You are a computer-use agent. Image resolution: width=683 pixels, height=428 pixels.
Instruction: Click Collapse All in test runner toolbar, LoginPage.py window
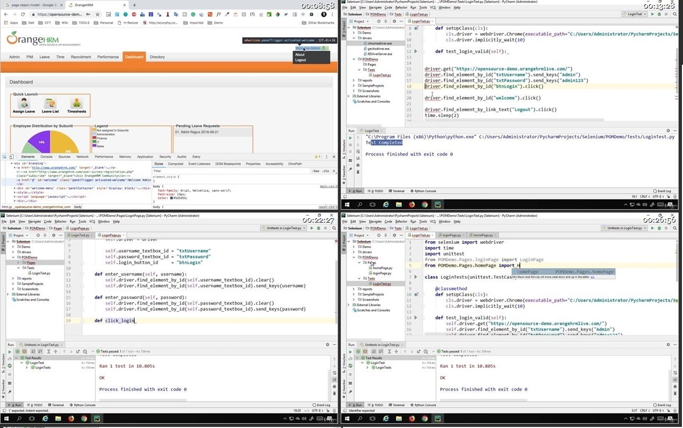55,351
